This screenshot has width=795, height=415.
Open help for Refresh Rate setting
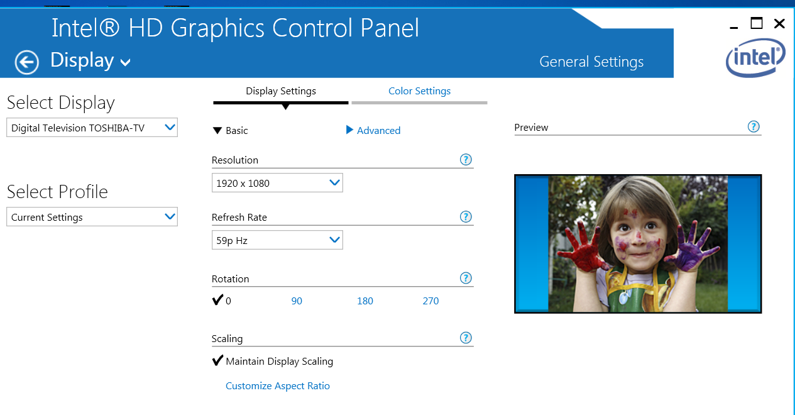point(466,217)
